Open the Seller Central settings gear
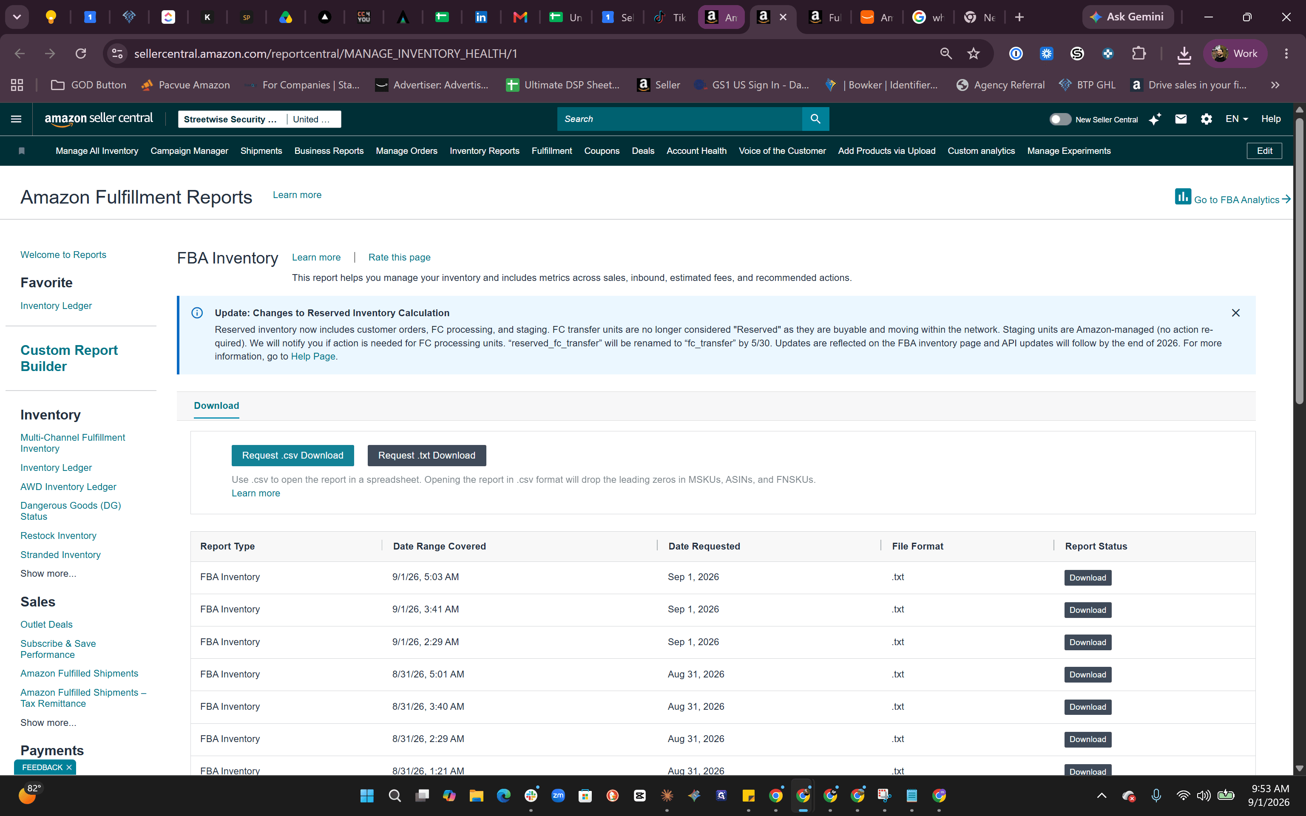 [1206, 119]
